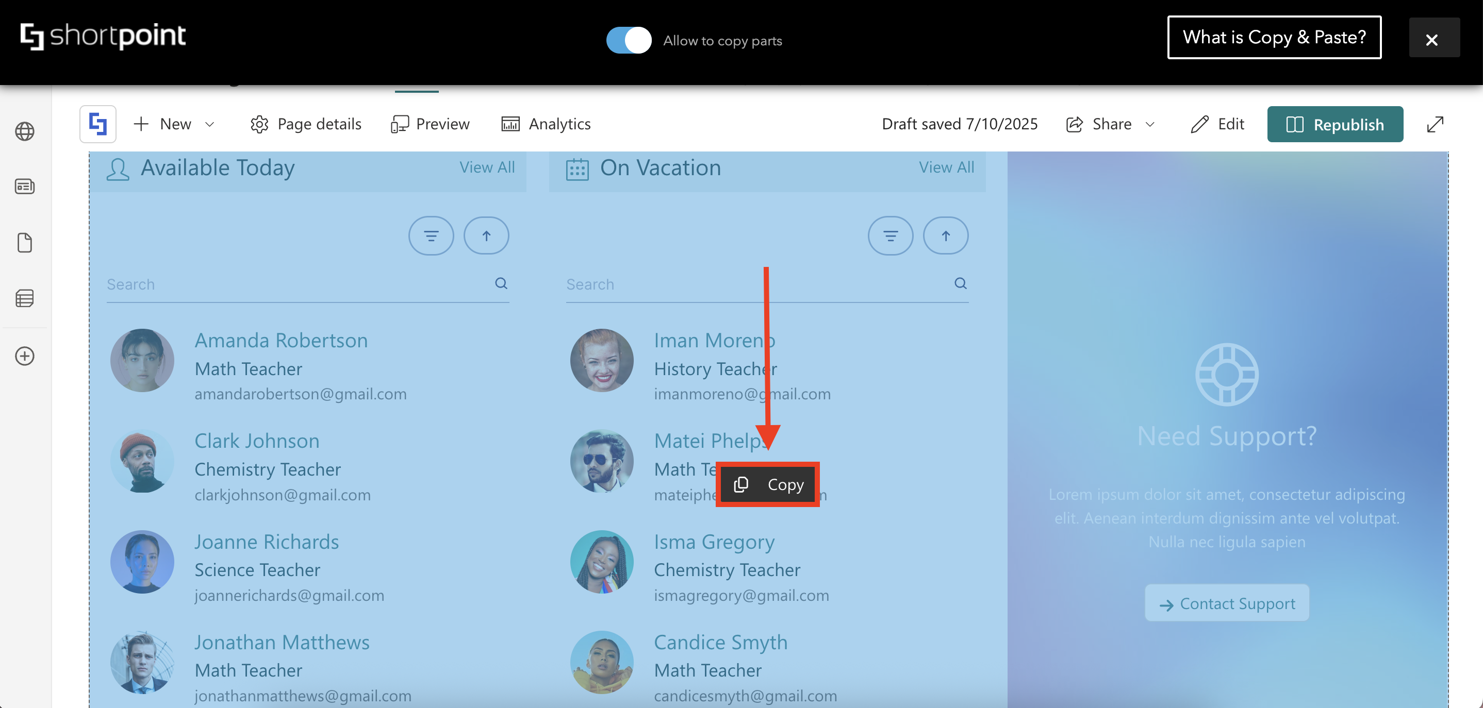This screenshot has height=708, width=1483.
Task: Click sort arrow icon under On Vacation
Action: (945, 236)
